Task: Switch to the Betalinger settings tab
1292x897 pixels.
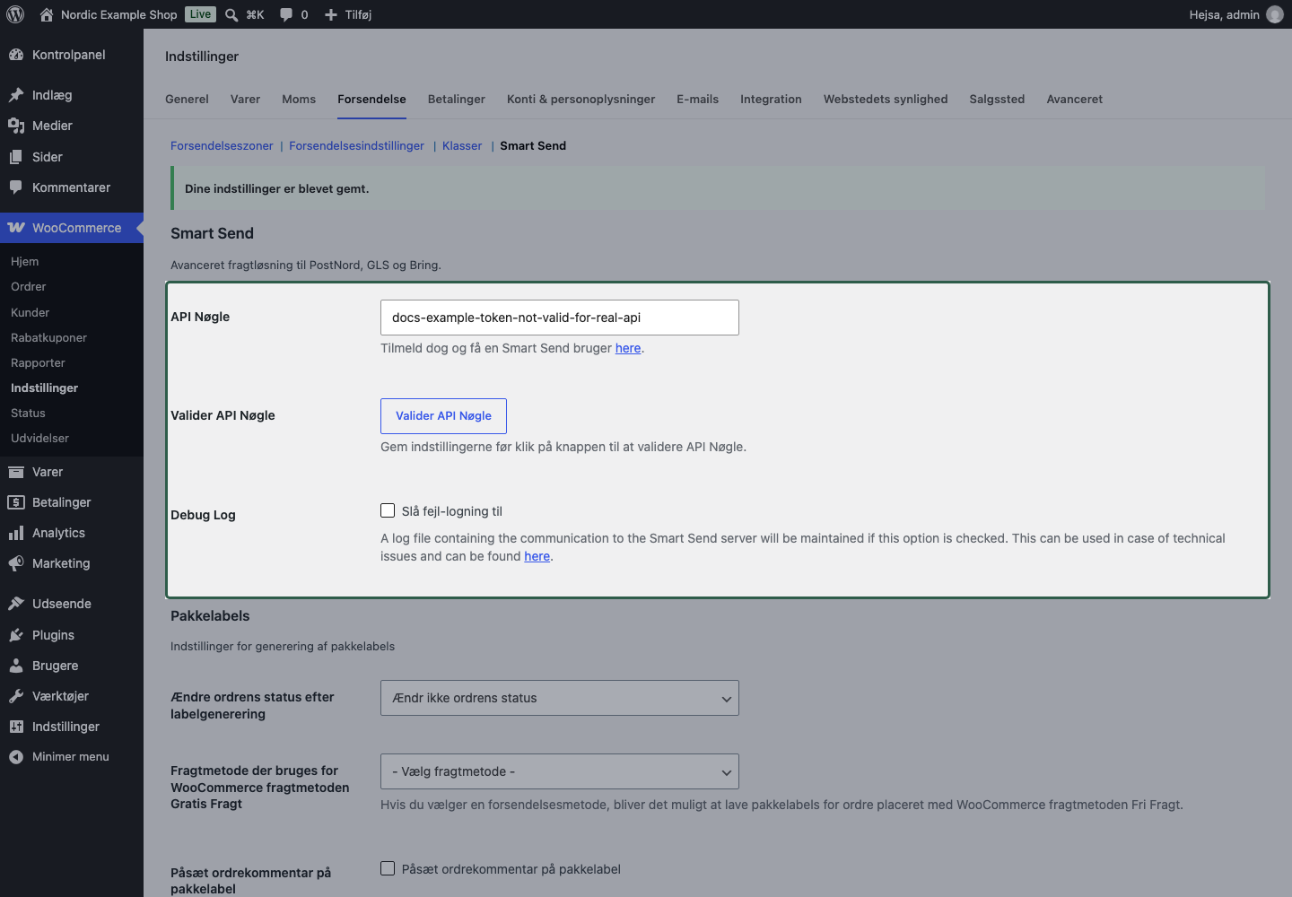Action: pyautogui.click(x=457, y=99)
